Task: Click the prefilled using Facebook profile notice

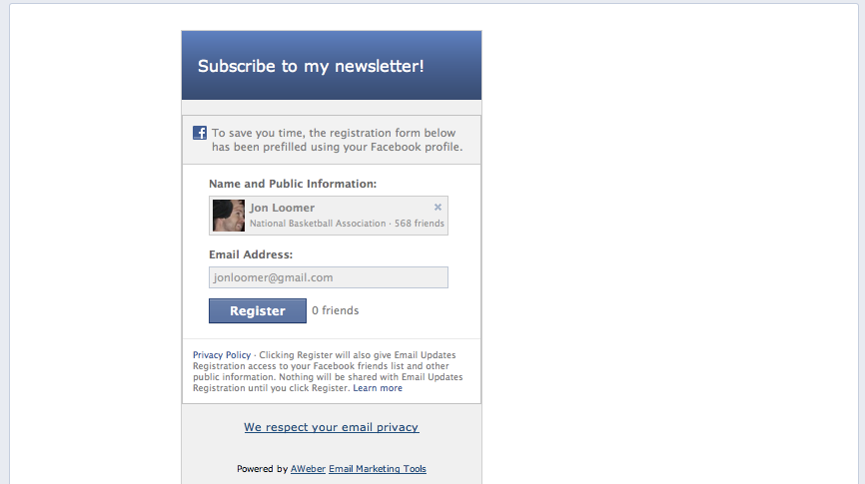Action: [x=337, y=140]
